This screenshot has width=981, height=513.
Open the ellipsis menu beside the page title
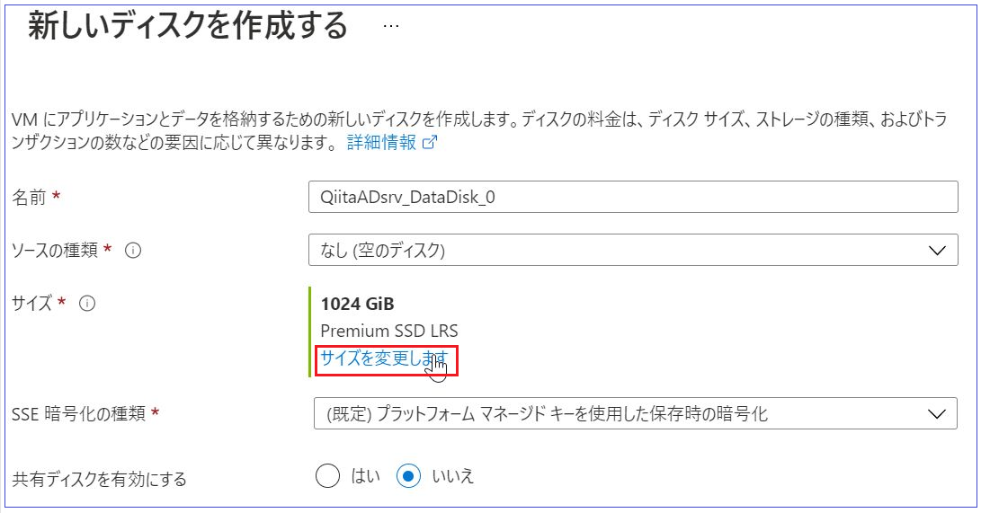pos(390,27)
